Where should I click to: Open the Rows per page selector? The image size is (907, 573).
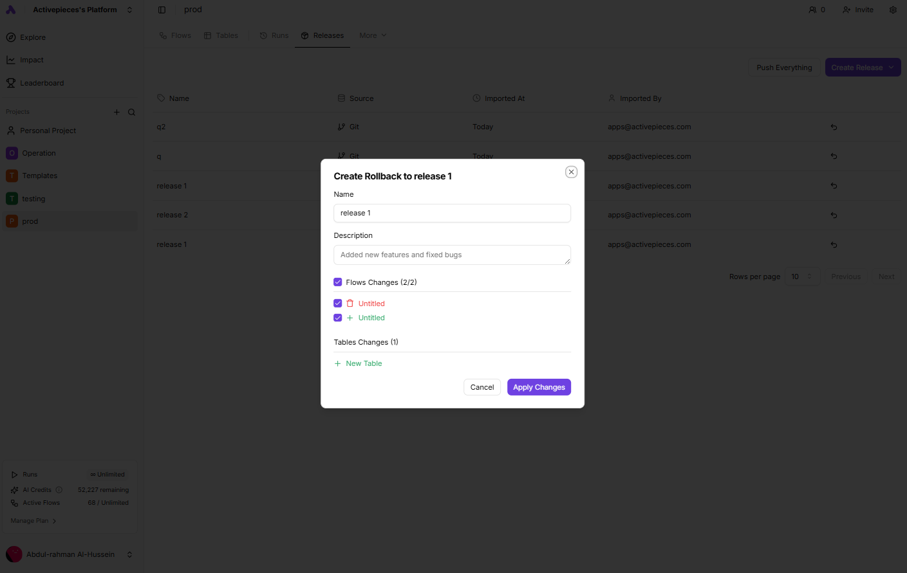pyautogui.click(x=802, y=276)
